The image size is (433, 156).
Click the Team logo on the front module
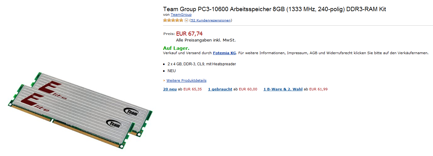[x=113, y=123]
